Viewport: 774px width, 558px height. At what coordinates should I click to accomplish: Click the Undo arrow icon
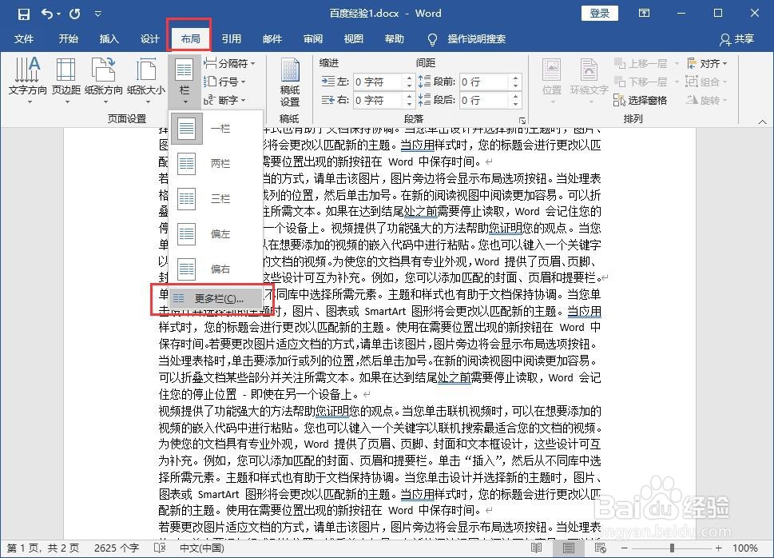coord(47,14)
